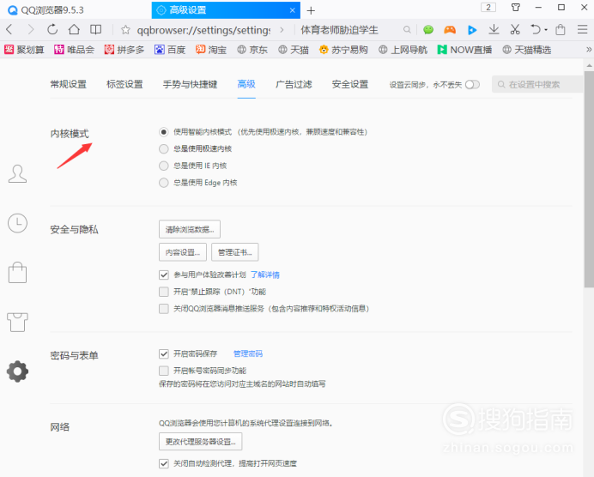The height and width of the screenshot is (477, 594).
Task: Switch to the 标签设置 tab
Action: [124, 84]
